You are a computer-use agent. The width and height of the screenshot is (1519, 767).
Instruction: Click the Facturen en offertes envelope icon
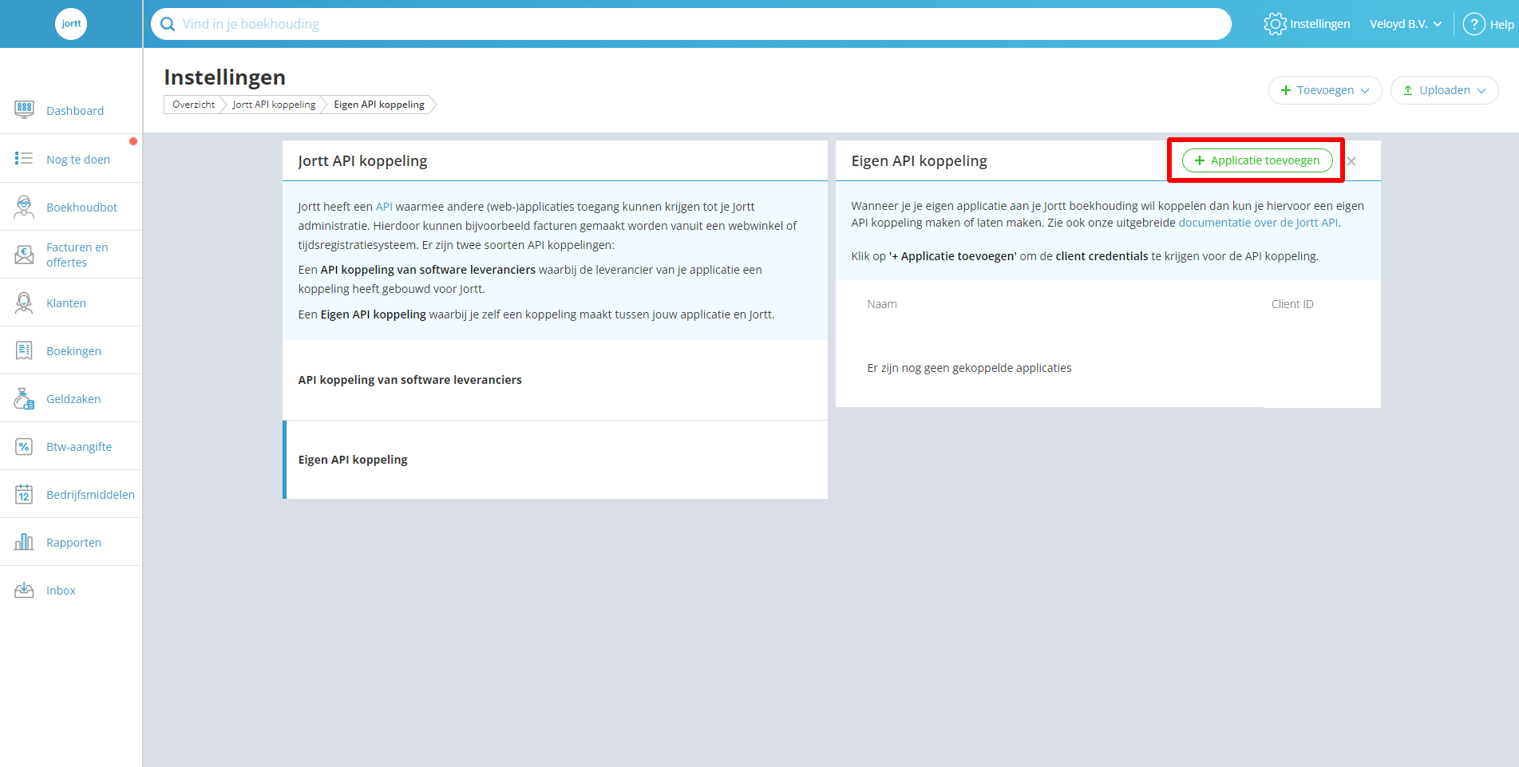[x=24, y=255]
